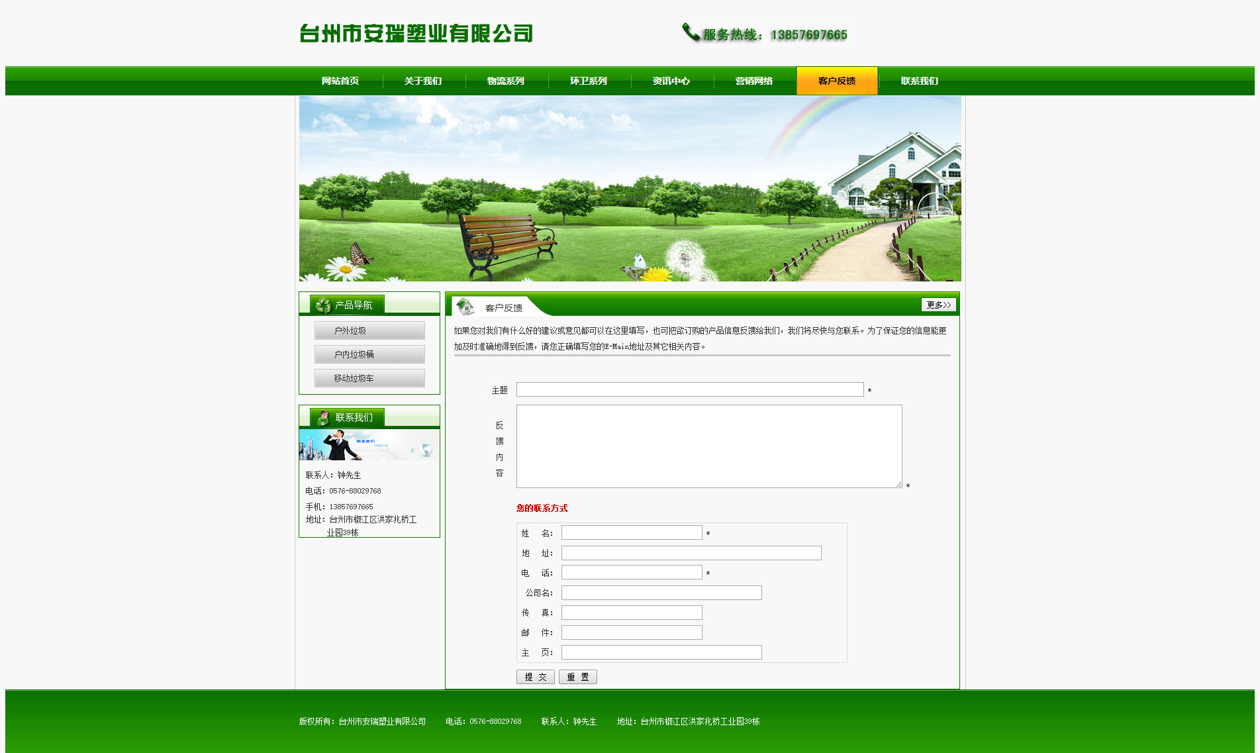The height and width of the screenshot is (753, 1260).
Task: Select 环卫系列 in the navigation bar
Action: [589, 81]
